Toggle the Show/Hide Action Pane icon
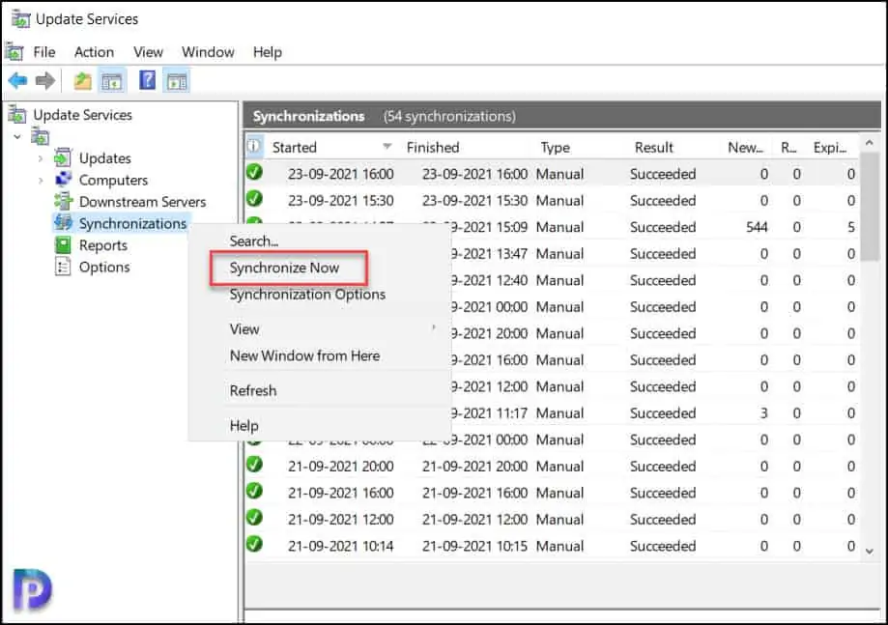The height and width of the screenshot is (625, 888). pos(177,81)
